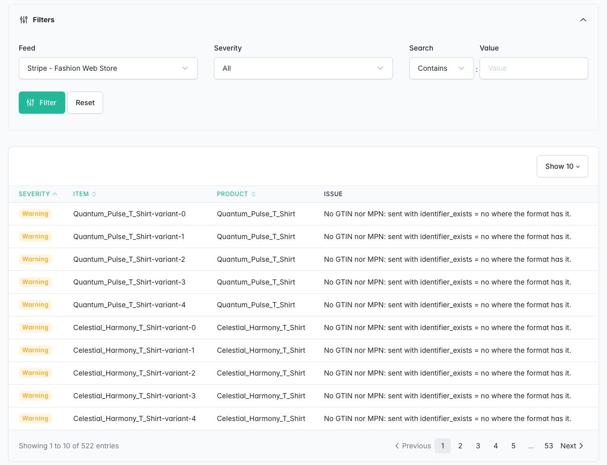Click issue text in Celestial_Harmony_T_Shirt-variant-3 row
Image resolution: width=607 pixels, height=465 pixels.
[448, 396]
